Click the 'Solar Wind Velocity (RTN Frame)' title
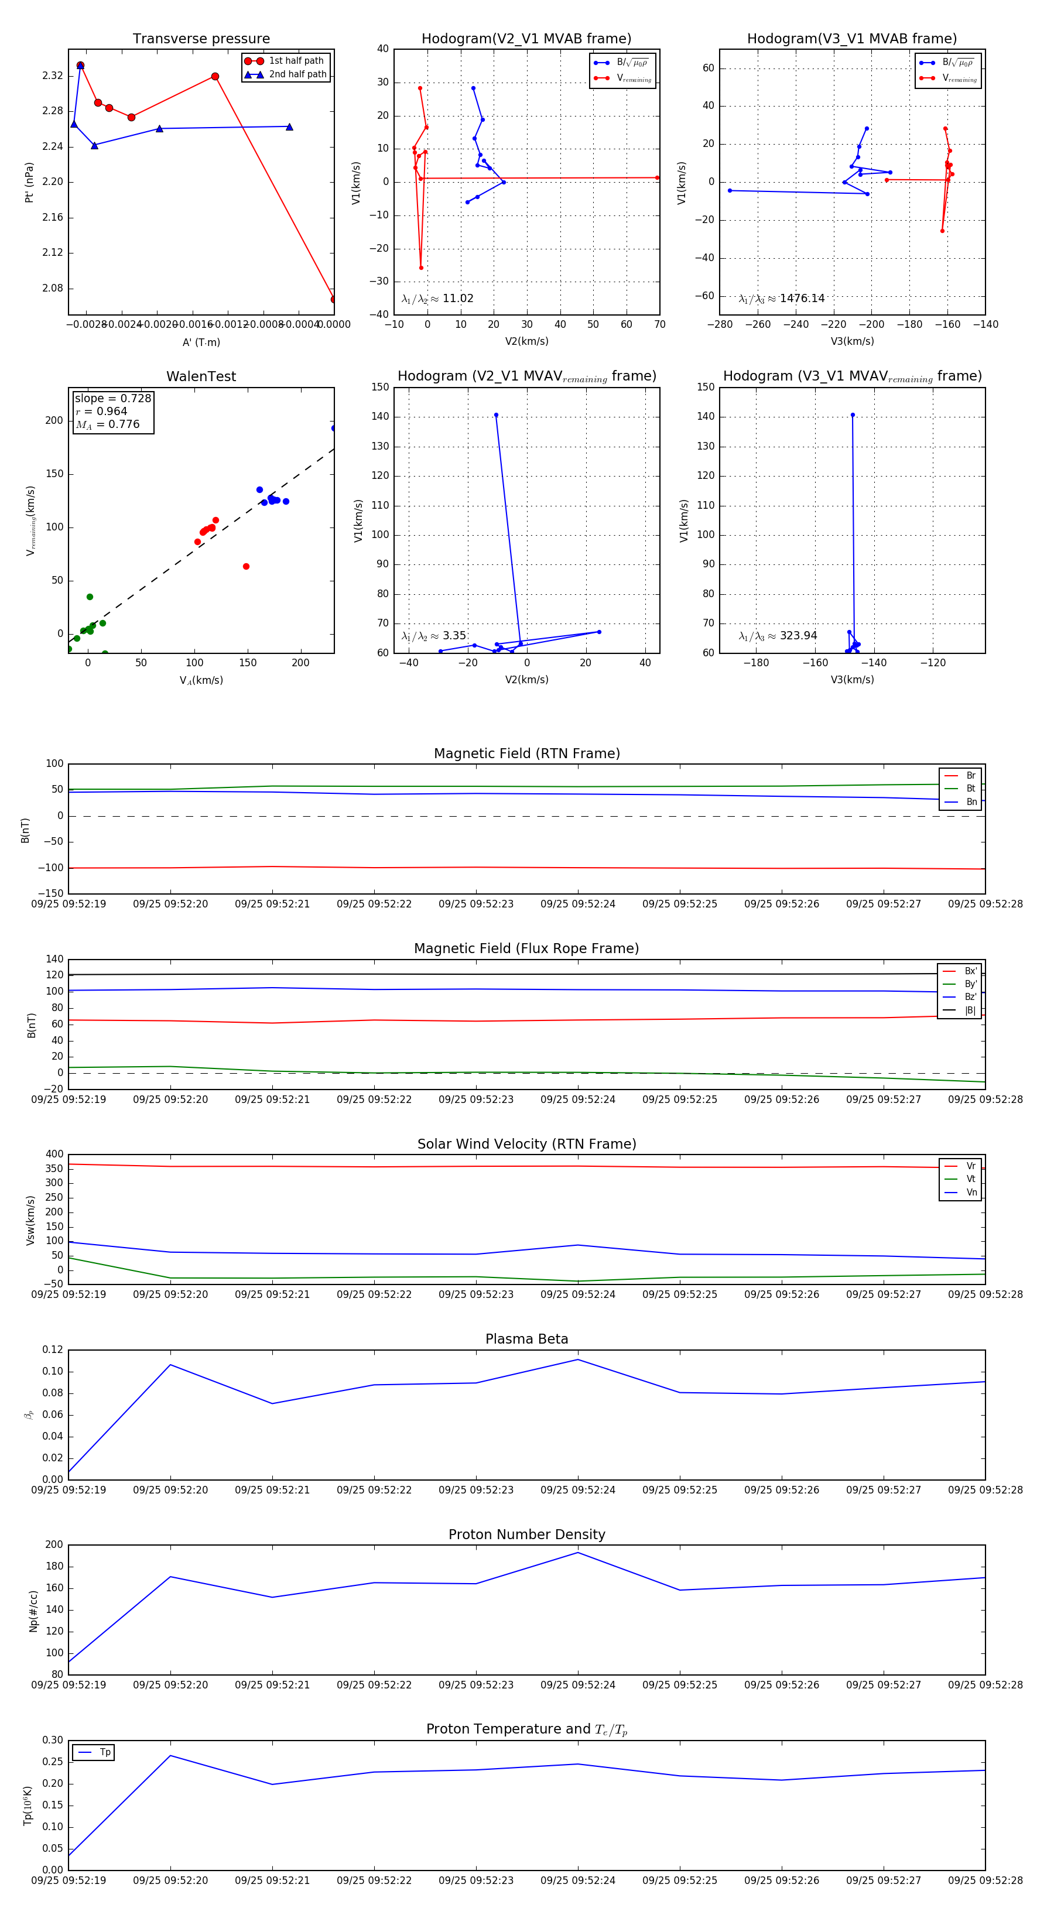The width and height of the screenshot is (1054, 1932). coord(526,1144)
